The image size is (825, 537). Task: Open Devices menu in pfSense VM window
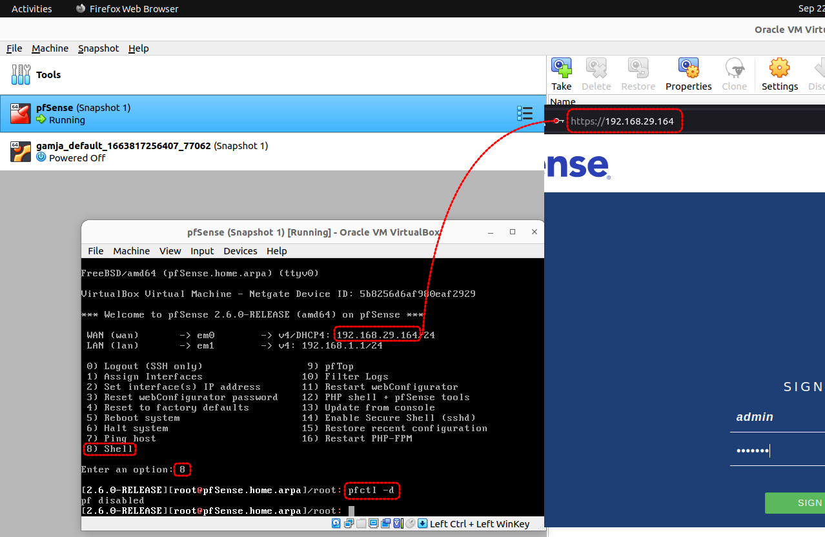point(240,251)
